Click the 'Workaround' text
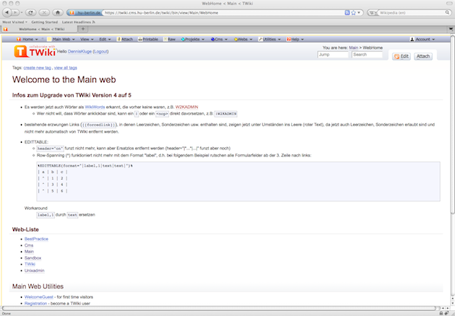 [x=35, y=209]
